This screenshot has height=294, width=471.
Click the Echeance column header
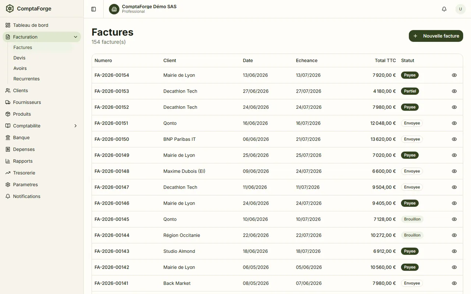click(307, 61)
